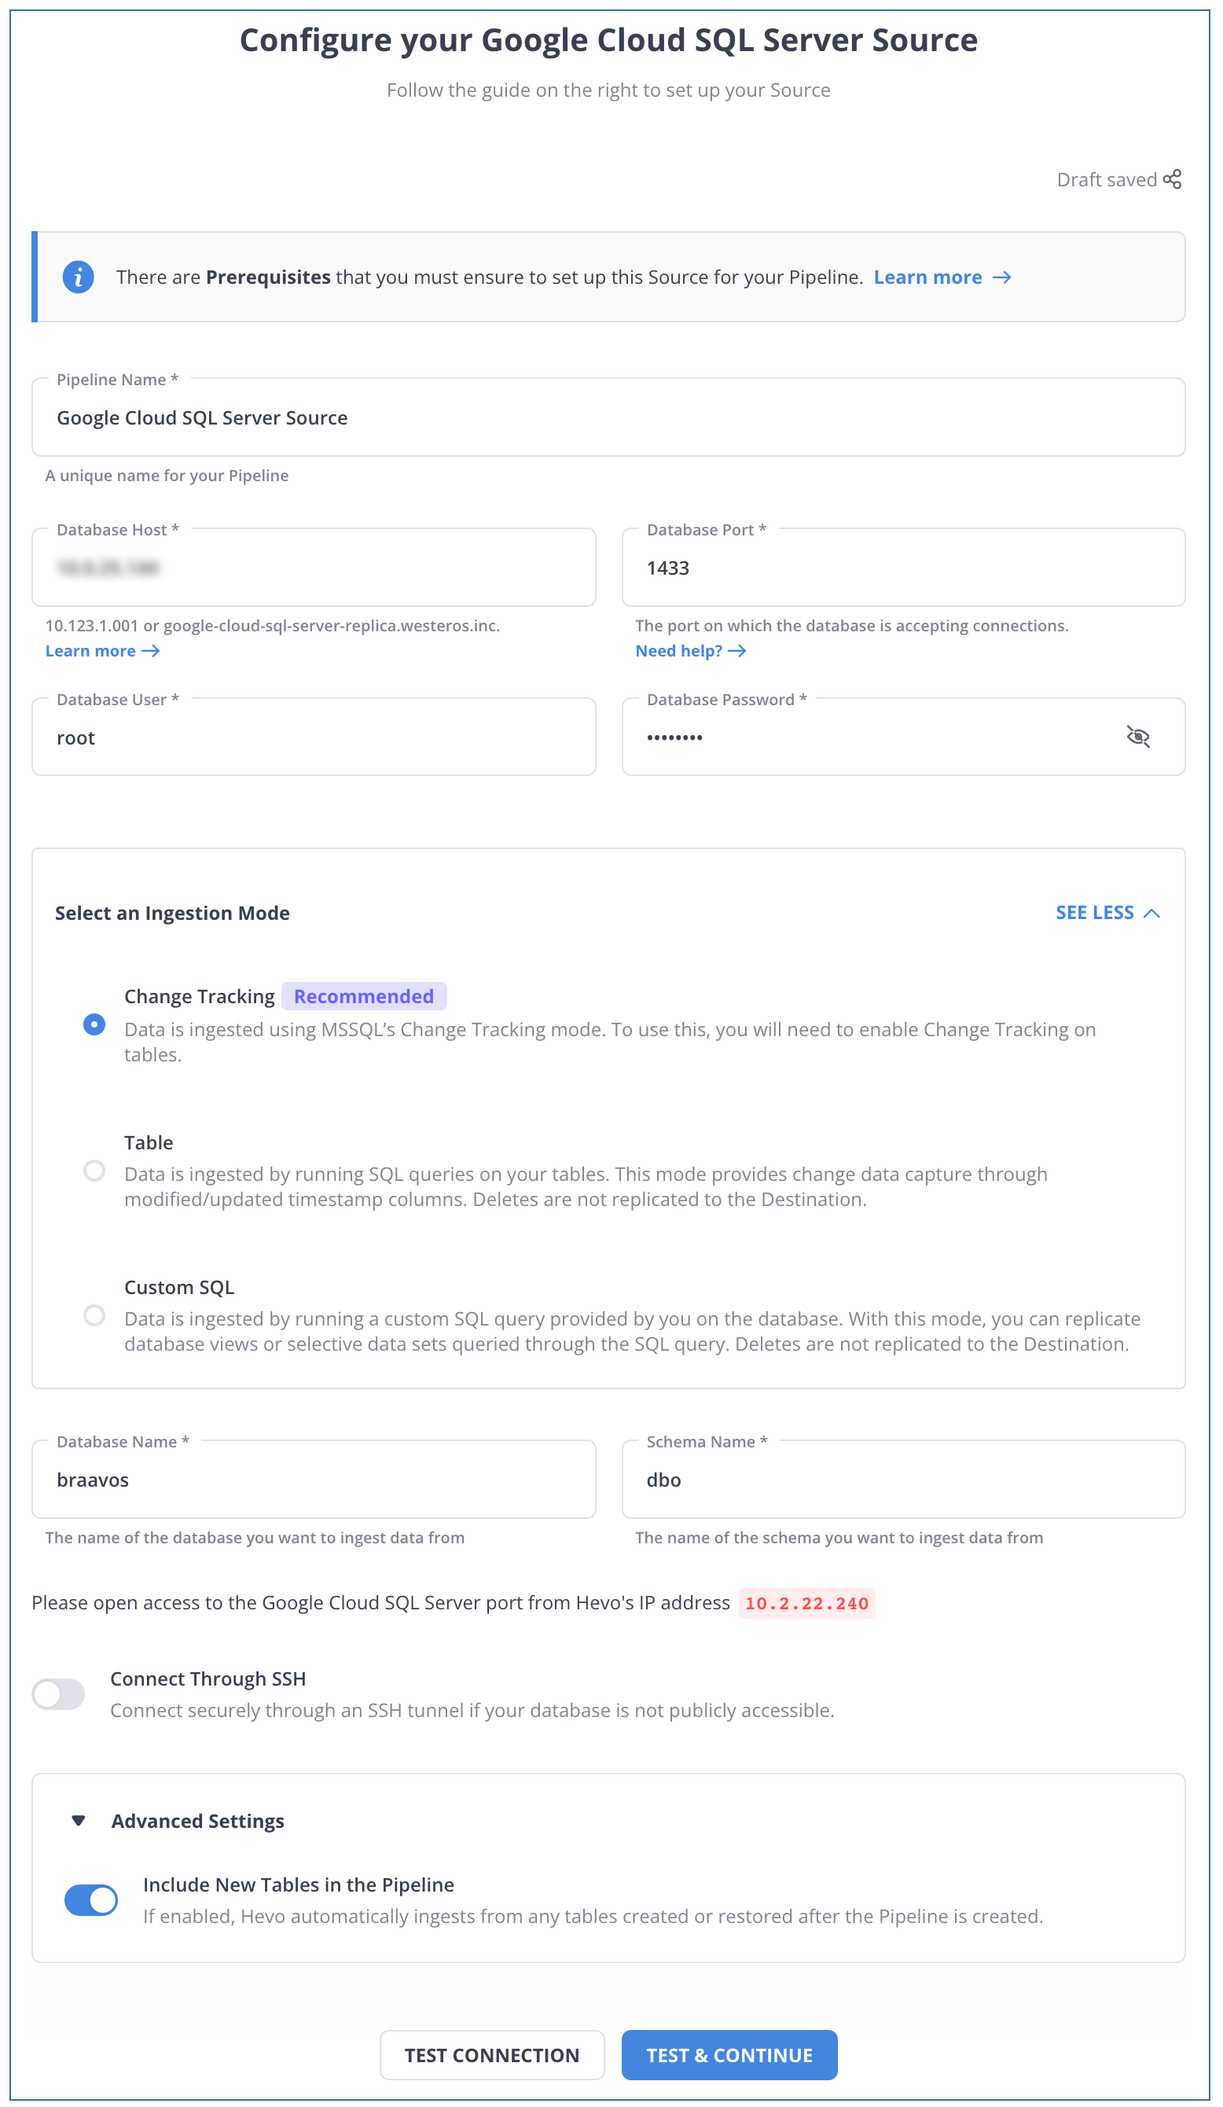
Task: Show the Database Password using the eye icon
Action: point(1140,737)
